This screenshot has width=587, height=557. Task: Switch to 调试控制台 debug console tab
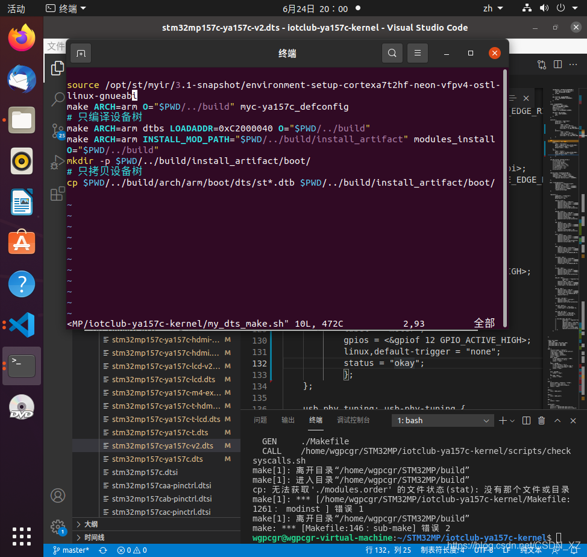353,420
